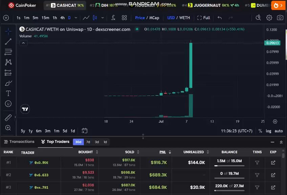Select the 7d top traders period
Image resolution: width=287 pixels, height=195 pixels.
(88, 142)
